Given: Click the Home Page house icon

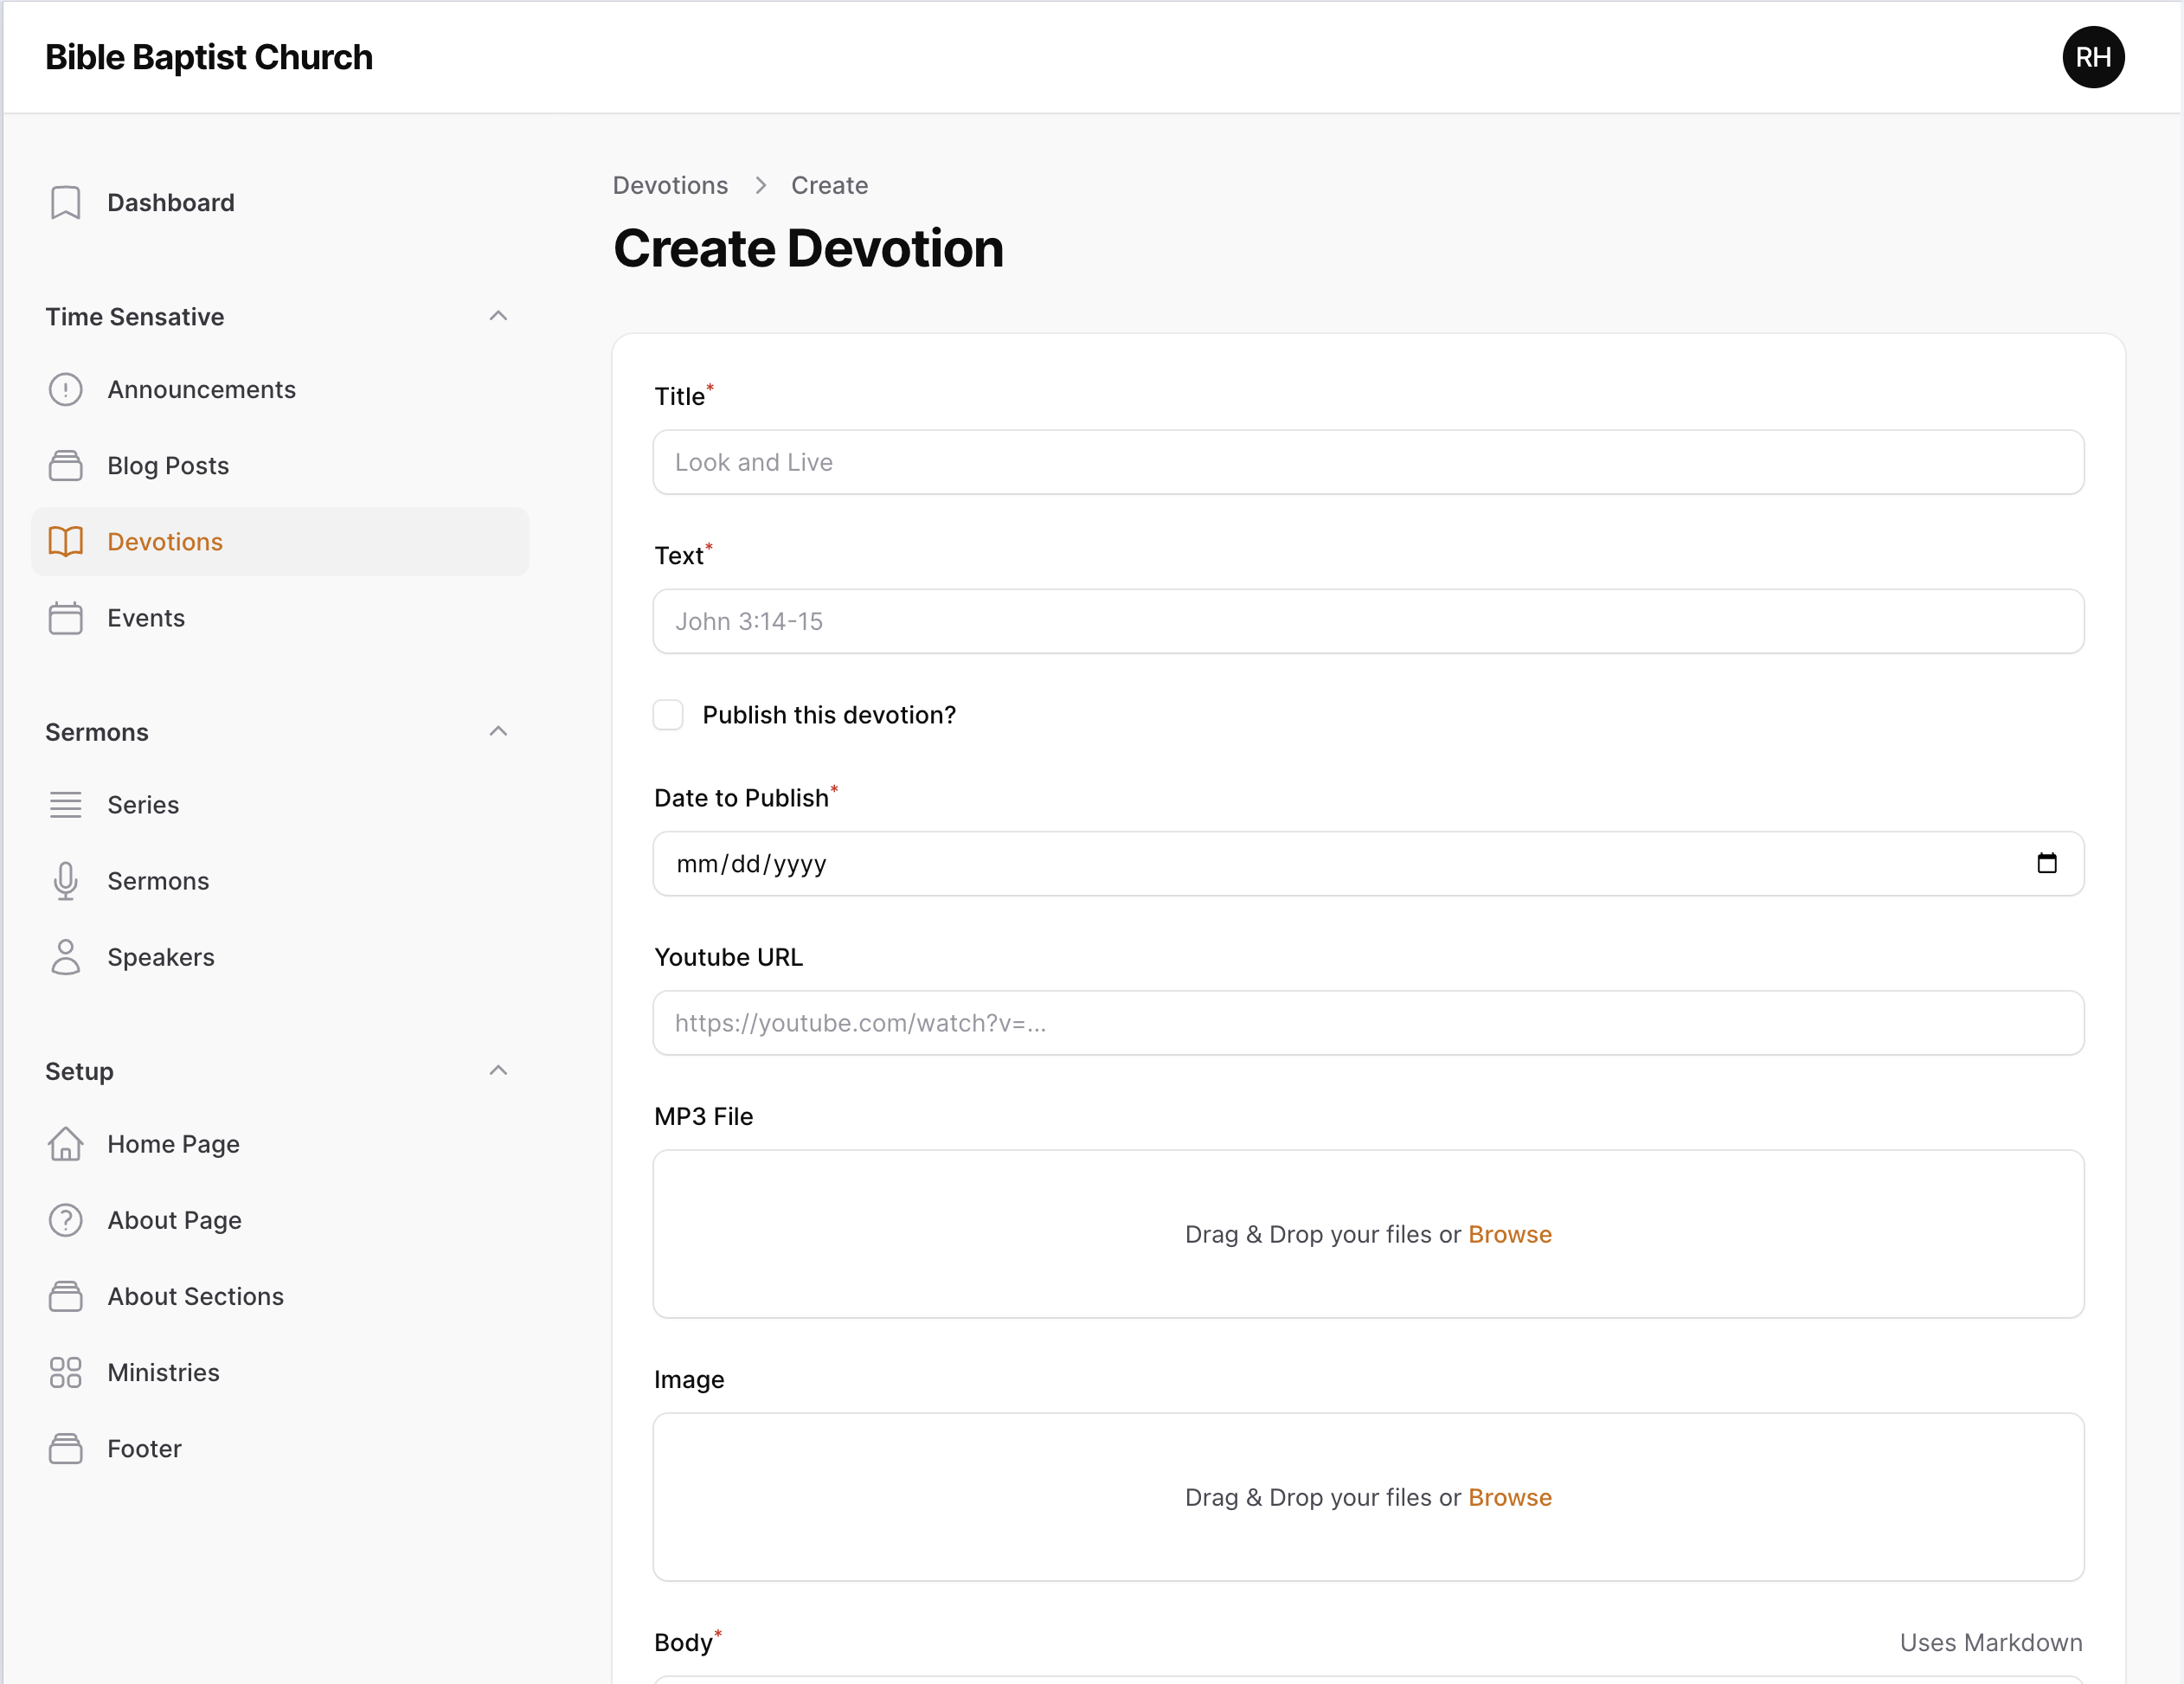Looking at the screenshot, I should pos(65,1144).
